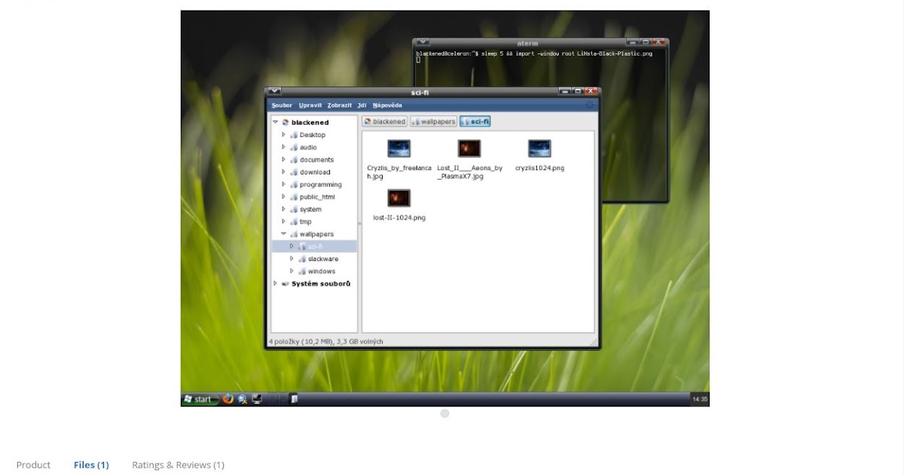
Task: Collapse the wallpapers folder tree
Action: click(x=283, y=233)
